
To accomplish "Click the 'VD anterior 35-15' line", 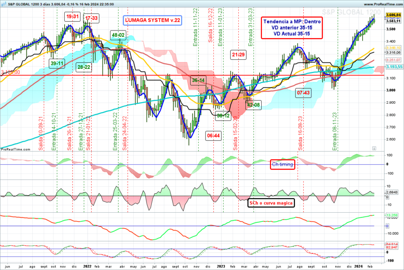I will click(x=292, y=28).
